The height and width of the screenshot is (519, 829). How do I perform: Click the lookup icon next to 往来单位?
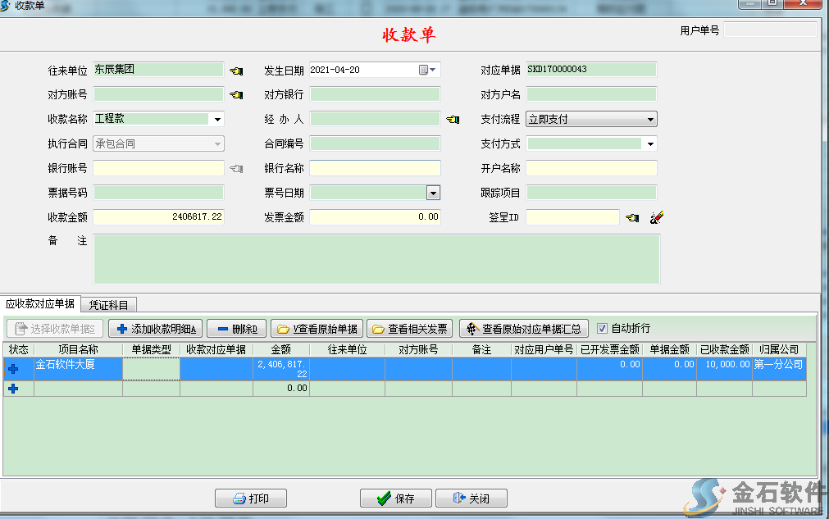click(236, 71)
